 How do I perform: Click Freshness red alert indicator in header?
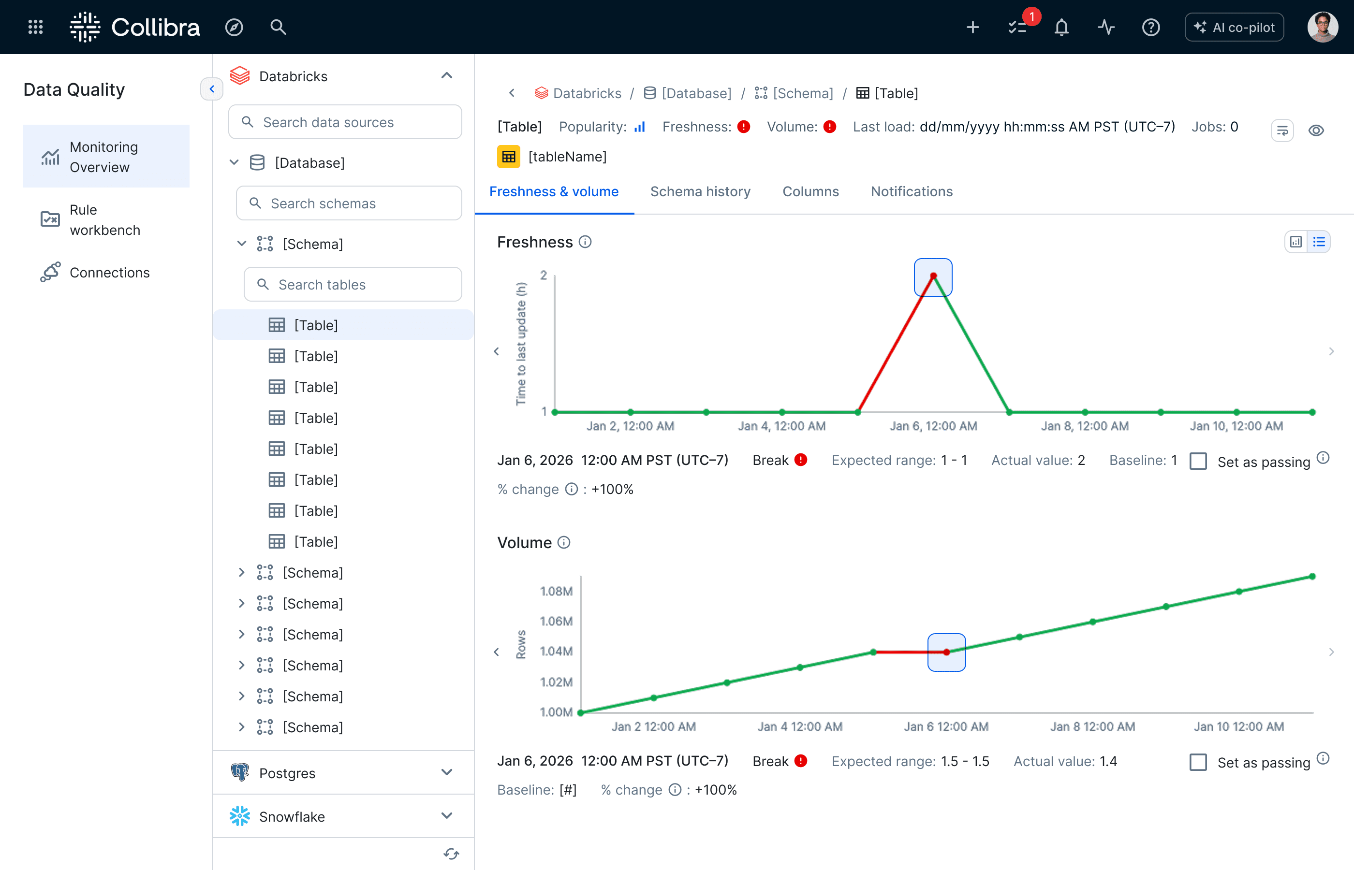point(744,127)
